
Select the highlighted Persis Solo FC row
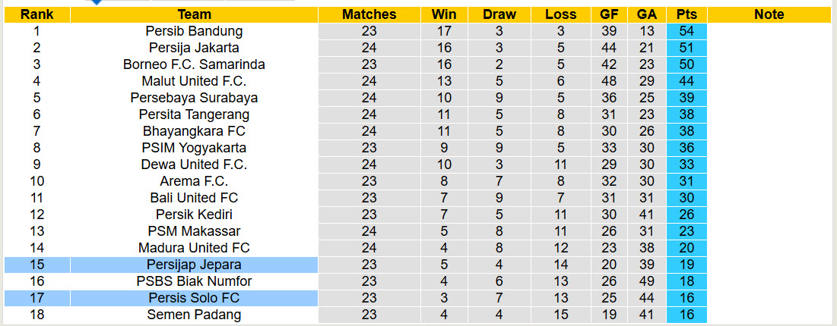pyautogui.click(x=194, y=298)
